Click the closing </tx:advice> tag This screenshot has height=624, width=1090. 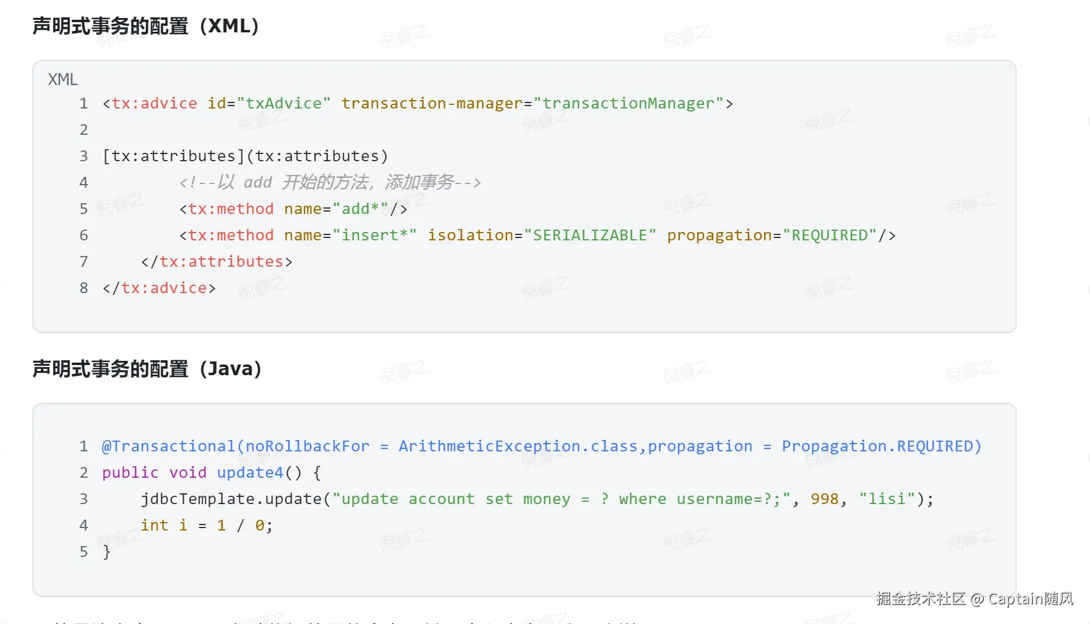(x=159, y=288)
